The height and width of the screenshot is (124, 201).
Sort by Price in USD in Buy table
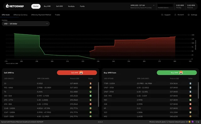point(174,78)
